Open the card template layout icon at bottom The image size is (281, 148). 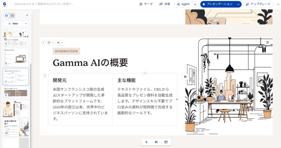(x=166, y=142)
